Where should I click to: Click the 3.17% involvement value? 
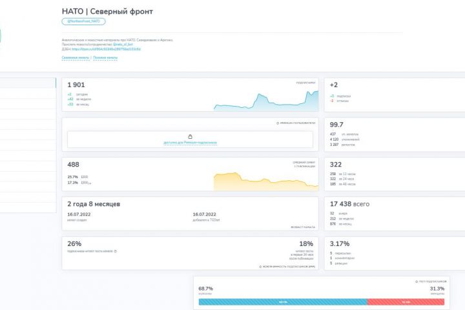340,244
